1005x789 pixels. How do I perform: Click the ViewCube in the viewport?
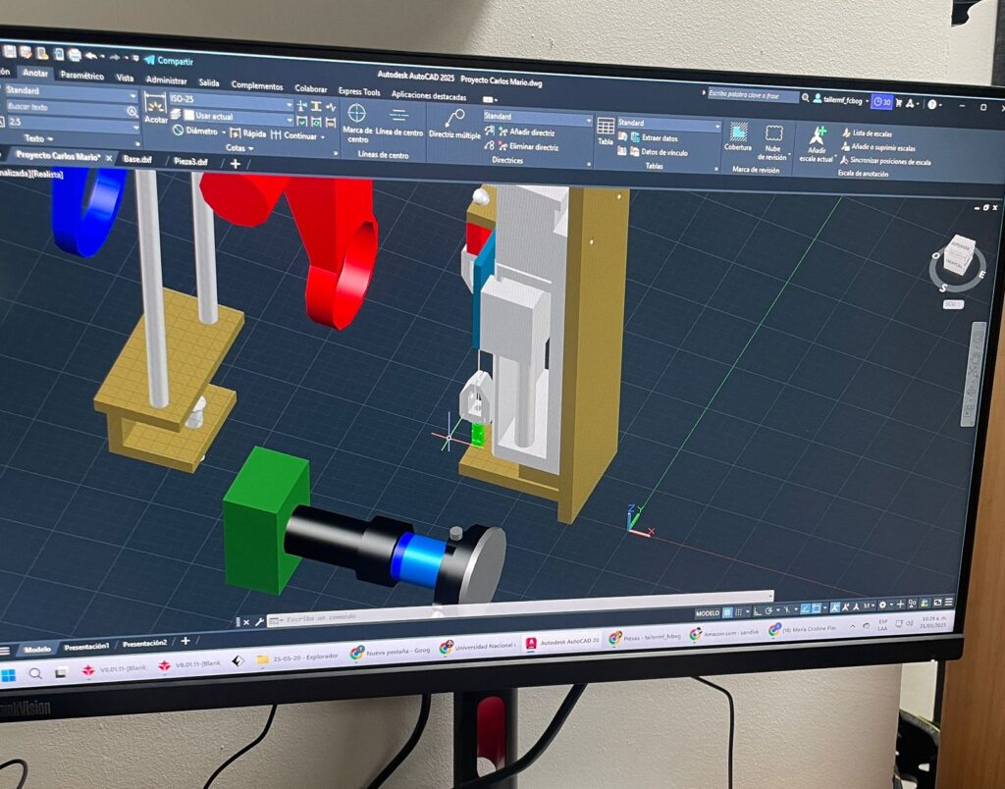click(x=958, y=256)
